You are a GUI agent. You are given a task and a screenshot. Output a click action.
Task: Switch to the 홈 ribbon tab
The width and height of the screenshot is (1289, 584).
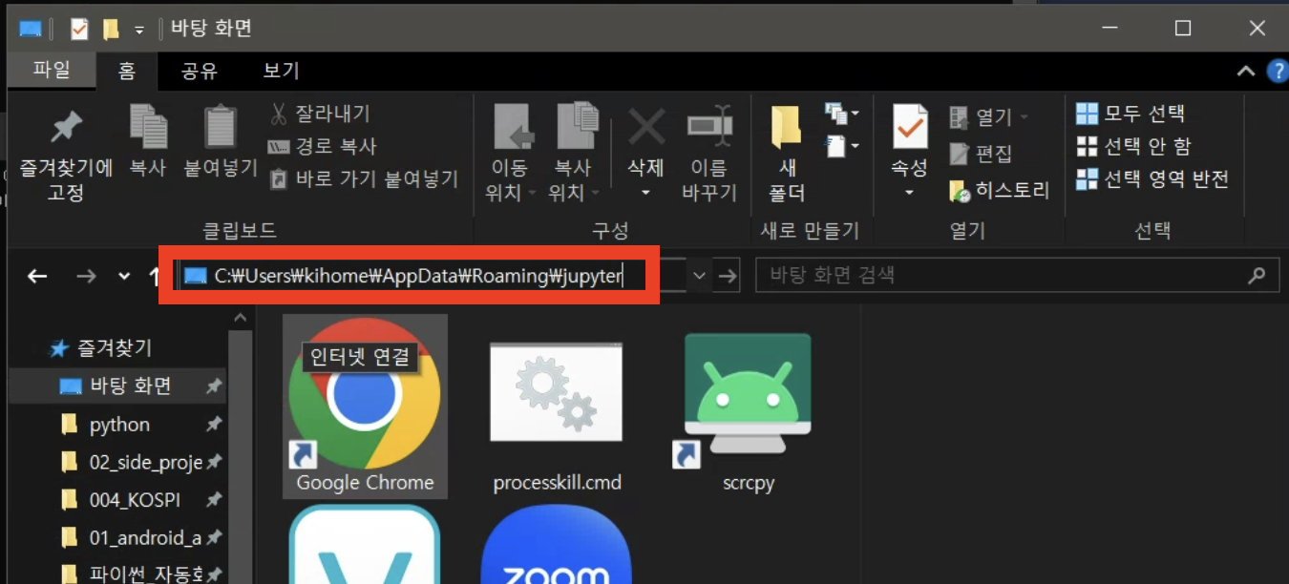(127, 71)
